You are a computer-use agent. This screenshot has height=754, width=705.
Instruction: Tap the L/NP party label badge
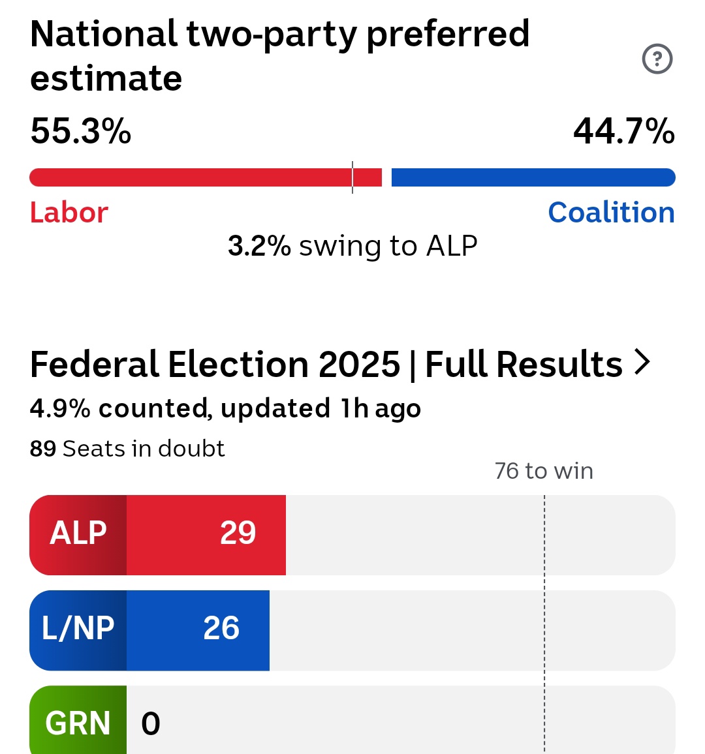point(78,630)
